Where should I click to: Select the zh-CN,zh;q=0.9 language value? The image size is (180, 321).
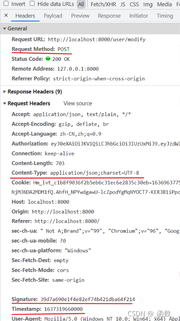click(x=81, y=134)
